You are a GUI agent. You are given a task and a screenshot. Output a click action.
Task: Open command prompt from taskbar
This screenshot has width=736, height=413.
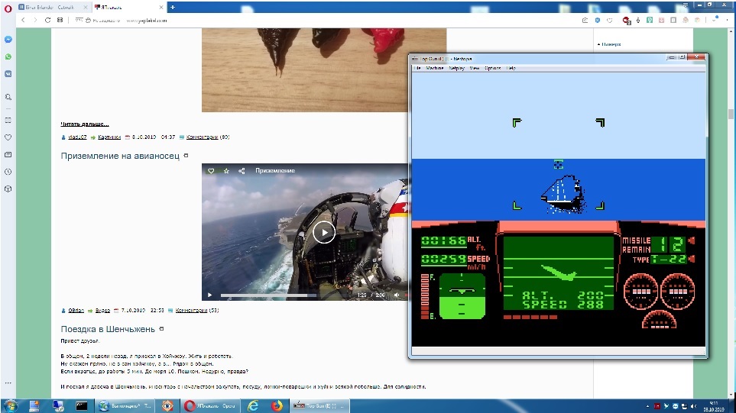click(x=82, y=405)
